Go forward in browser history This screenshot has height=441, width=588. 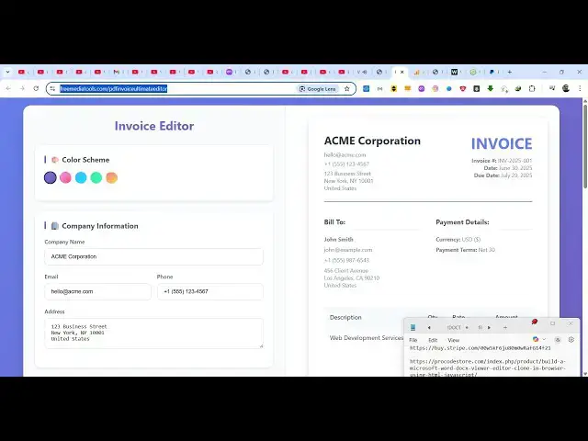click(22, 88)
